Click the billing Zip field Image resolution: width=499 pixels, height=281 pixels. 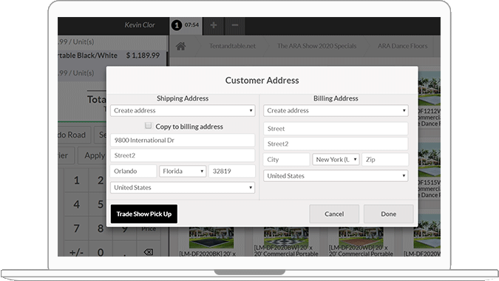tap(385, 160)
